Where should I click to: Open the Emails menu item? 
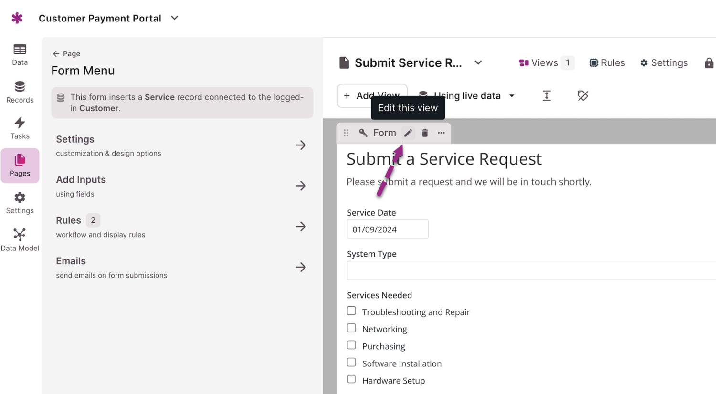coord(181,267)
